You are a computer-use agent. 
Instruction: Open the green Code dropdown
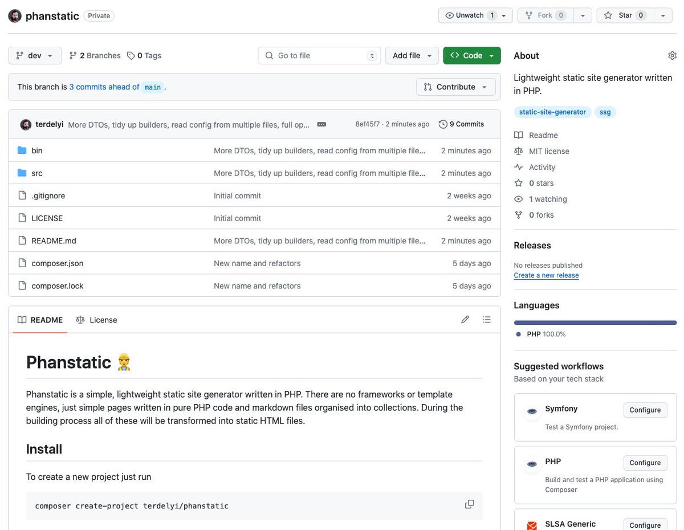(472, 55)
